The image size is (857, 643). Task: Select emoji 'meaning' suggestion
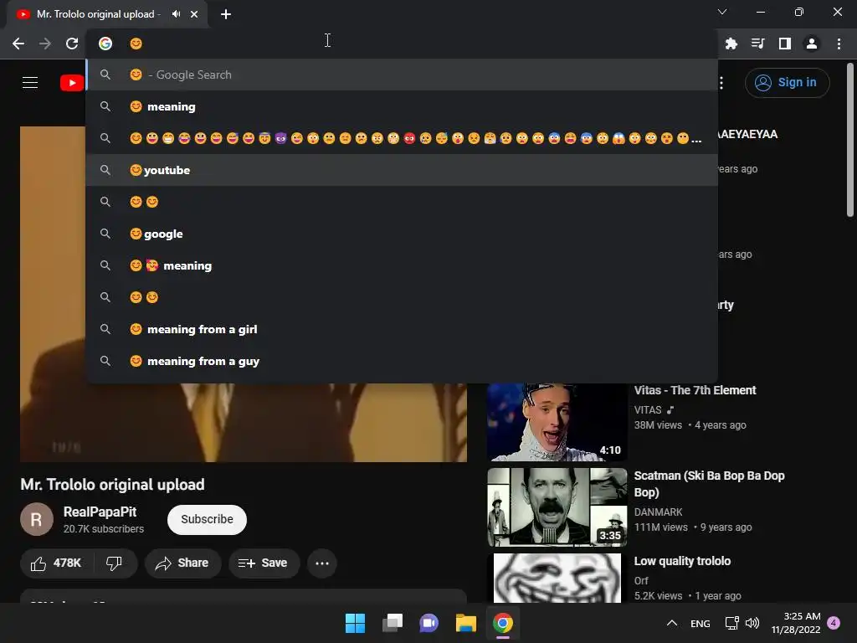click(x=402, y=106)
